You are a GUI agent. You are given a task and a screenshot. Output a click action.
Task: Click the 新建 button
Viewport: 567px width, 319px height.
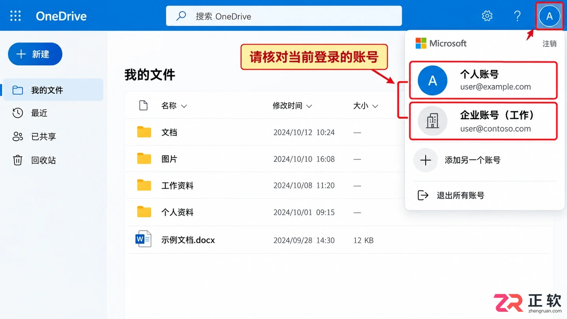point(35,54)
